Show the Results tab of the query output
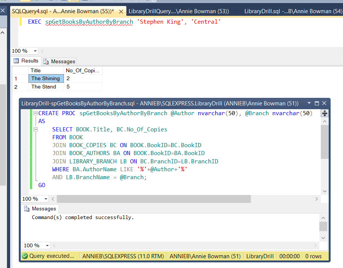Screen dimensions: 343x268 pyautogui.click(x=26, y=61)
